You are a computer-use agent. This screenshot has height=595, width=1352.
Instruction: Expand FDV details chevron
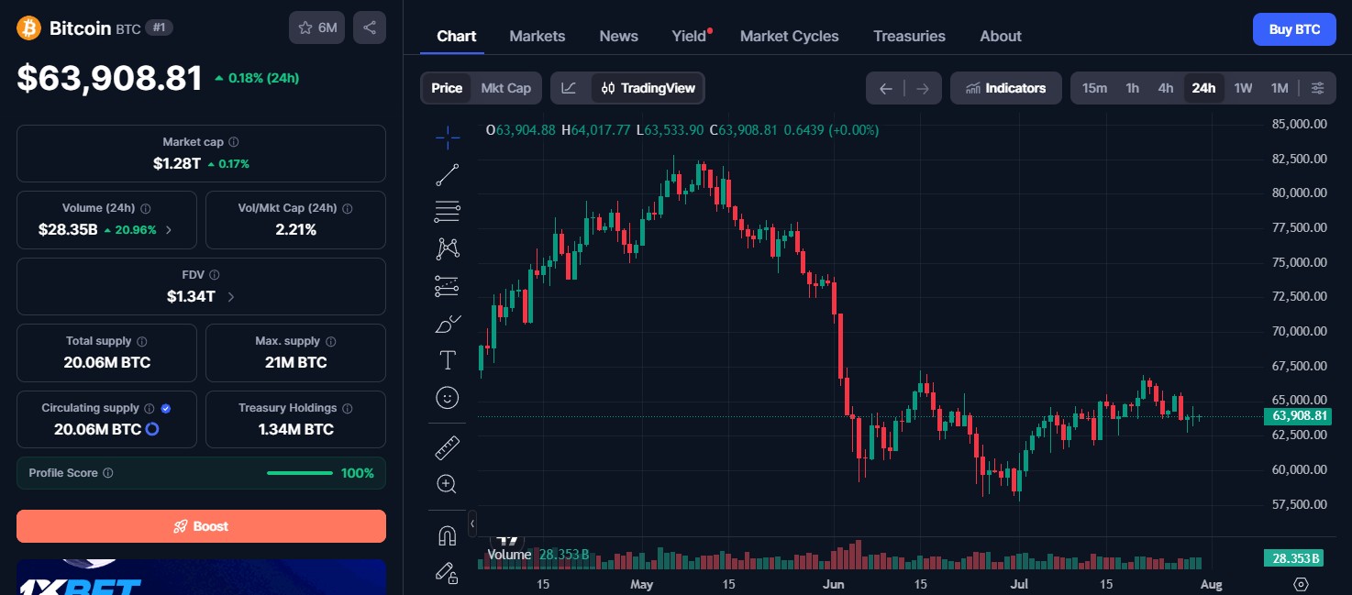[x=230, y=297]
